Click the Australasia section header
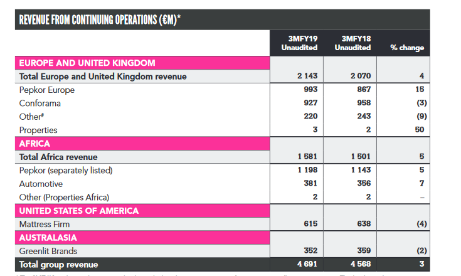This screenshot has width=461, height=276. 48,238
